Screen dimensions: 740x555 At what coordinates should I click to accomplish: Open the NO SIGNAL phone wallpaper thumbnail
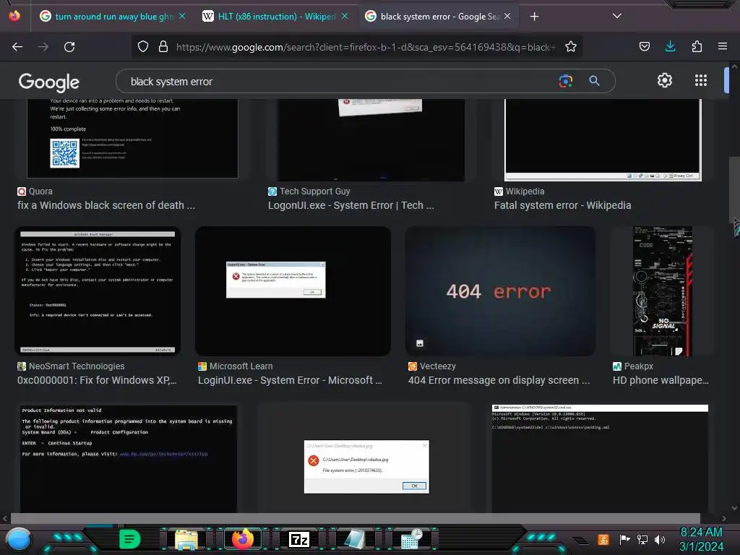tap(662, 291)
